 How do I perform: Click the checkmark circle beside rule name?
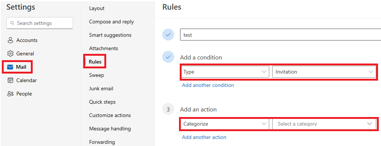coord(168,35)
